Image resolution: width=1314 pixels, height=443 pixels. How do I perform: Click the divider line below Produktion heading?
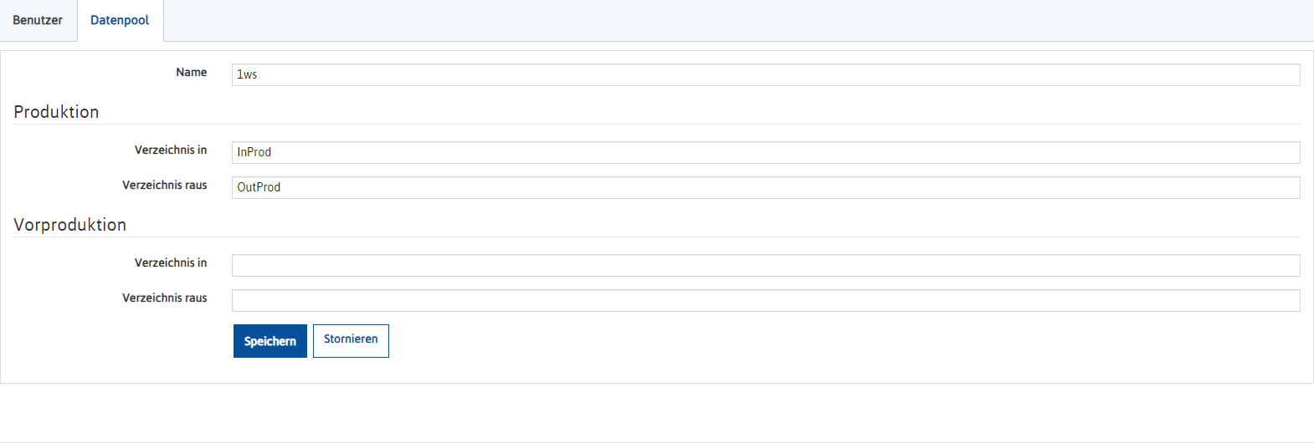pyautogui.click(x=657, y=125)
